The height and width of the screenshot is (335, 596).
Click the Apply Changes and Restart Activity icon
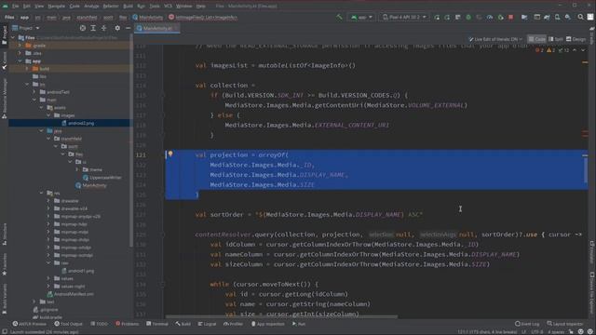447,17
